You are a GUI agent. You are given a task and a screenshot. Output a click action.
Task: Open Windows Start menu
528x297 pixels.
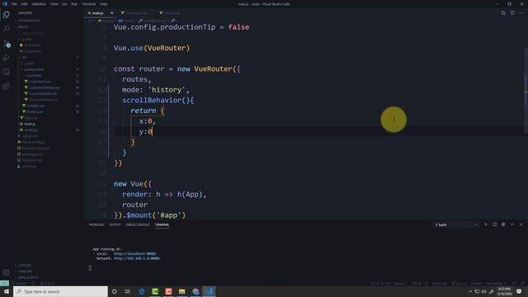point(7,291)
